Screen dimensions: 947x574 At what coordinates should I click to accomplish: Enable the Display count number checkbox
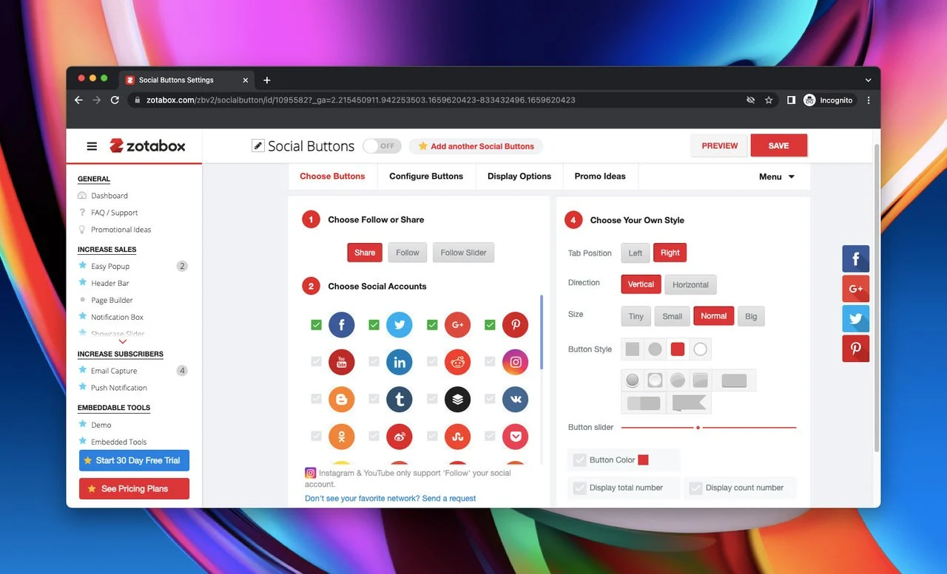click(x=695, y=488)
